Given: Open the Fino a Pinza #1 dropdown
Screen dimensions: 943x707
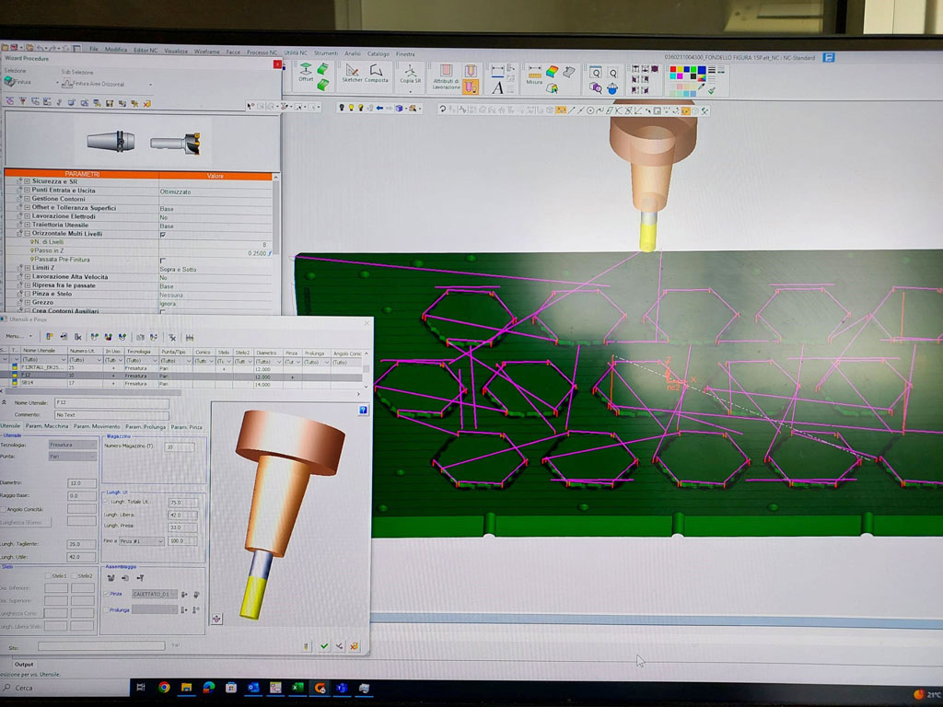Looking at the screenshot, I should point(141,541).
